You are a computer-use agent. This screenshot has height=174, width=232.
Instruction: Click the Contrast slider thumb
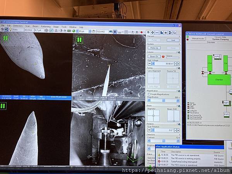[x=164, y=141]
